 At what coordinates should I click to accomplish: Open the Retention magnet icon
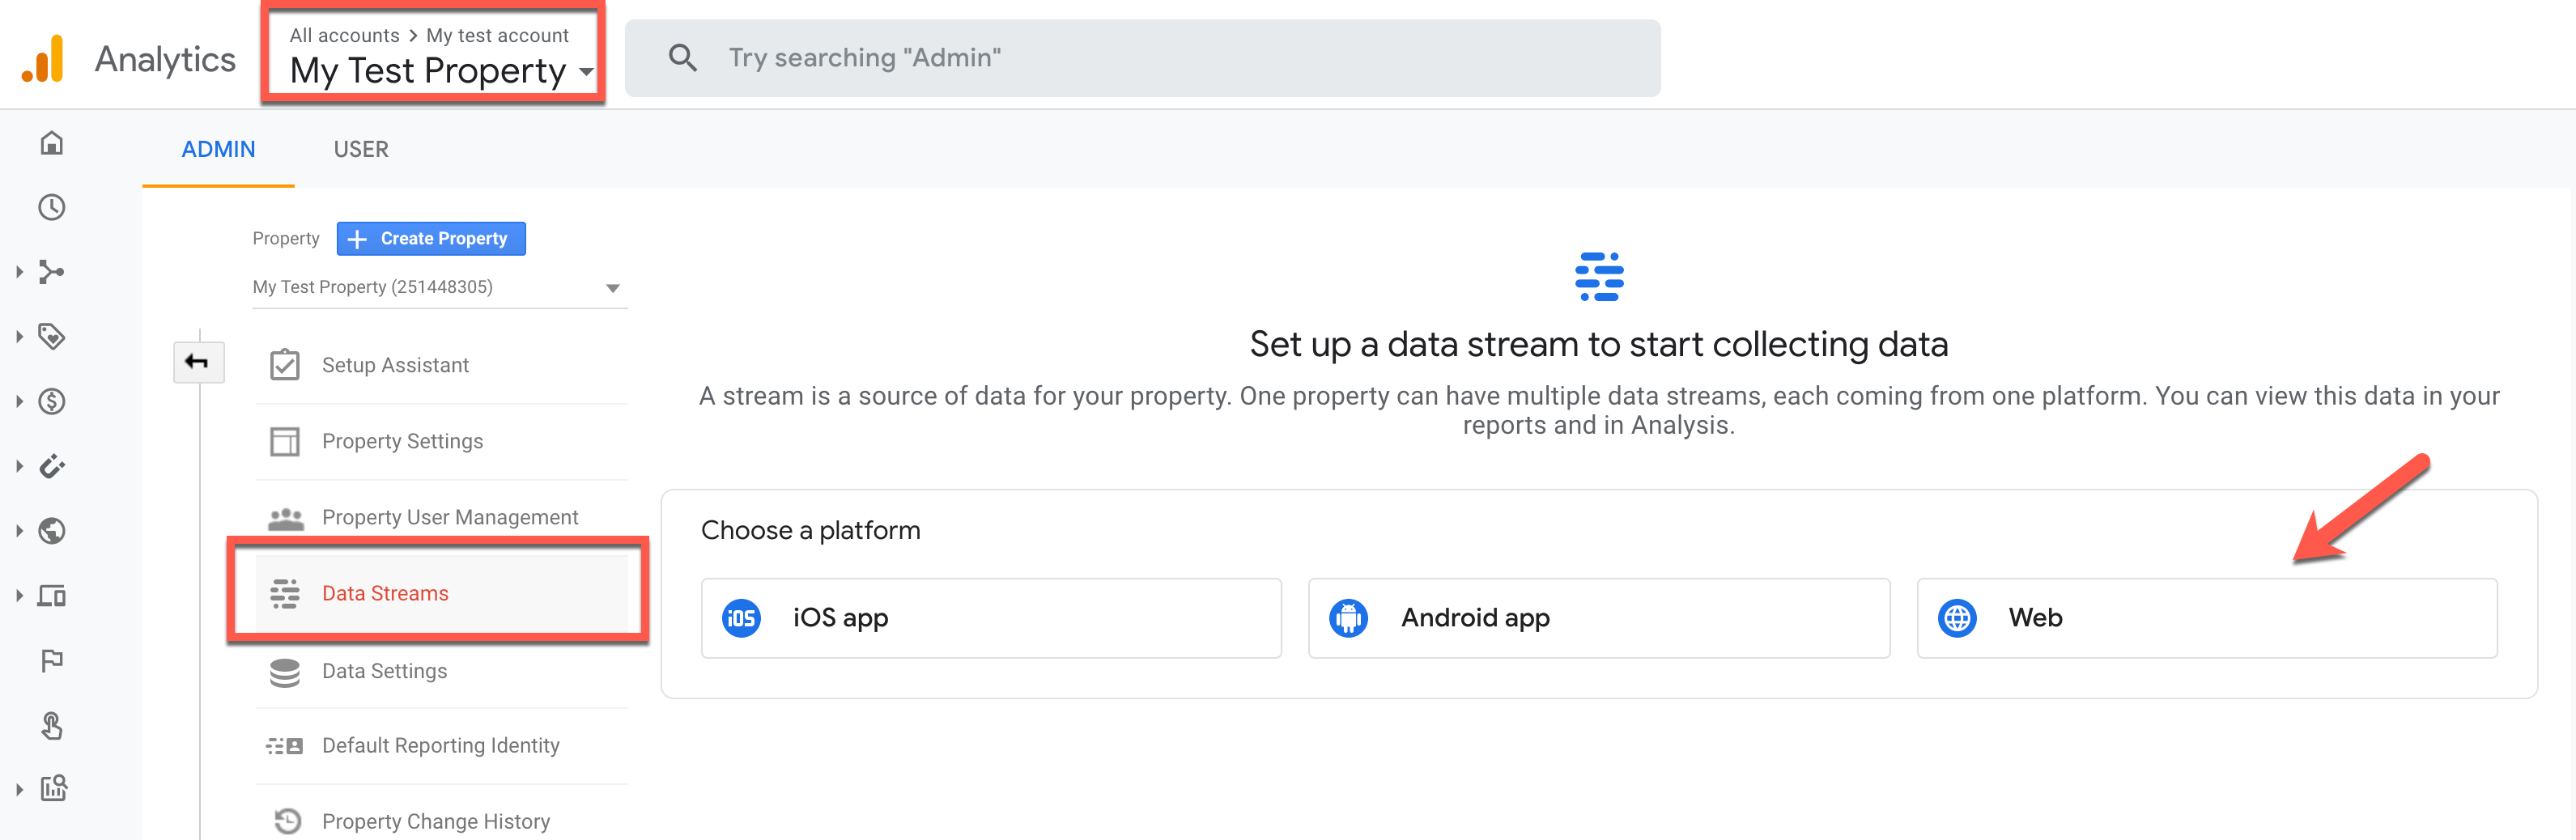(52, 466)
